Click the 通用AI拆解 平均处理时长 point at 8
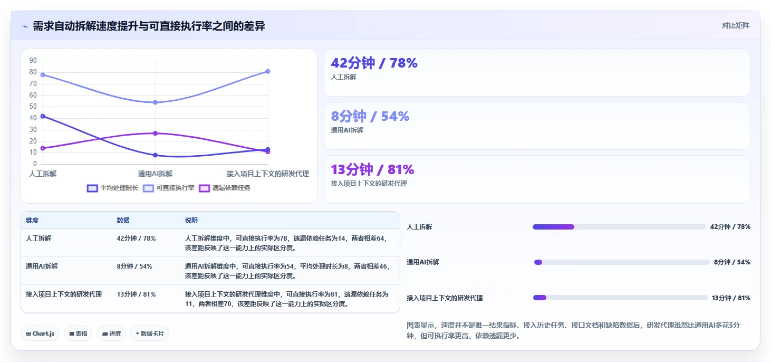Image resolution: width=771 pixels, height=362 pixels. (155, 155)
